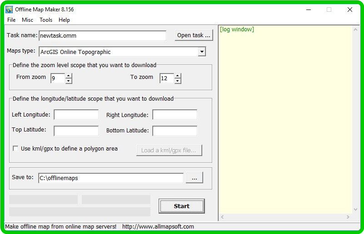This screenshot has height=234, width=364.
Task: Decrease the To zoom value
Action: click(x=178, y=81)
